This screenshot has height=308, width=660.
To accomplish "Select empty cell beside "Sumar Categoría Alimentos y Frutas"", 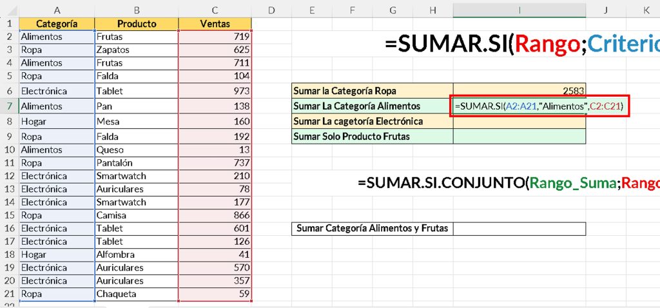I will point(519,228).
